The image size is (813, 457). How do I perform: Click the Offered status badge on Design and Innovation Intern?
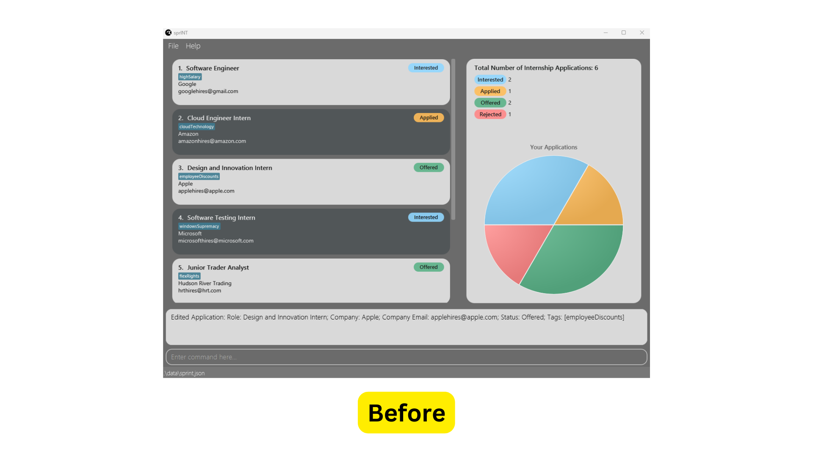coord(428,168)
